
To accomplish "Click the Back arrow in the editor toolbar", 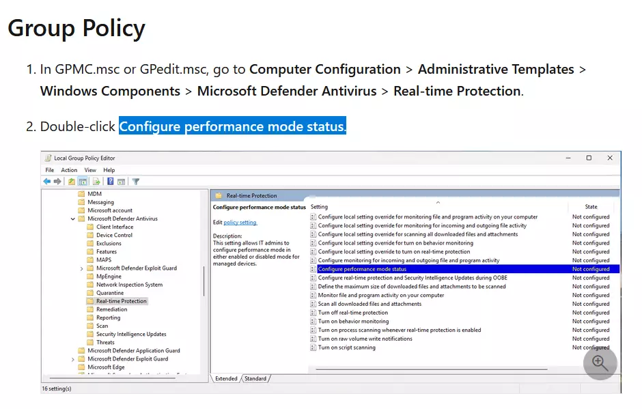I will [47, 182].
